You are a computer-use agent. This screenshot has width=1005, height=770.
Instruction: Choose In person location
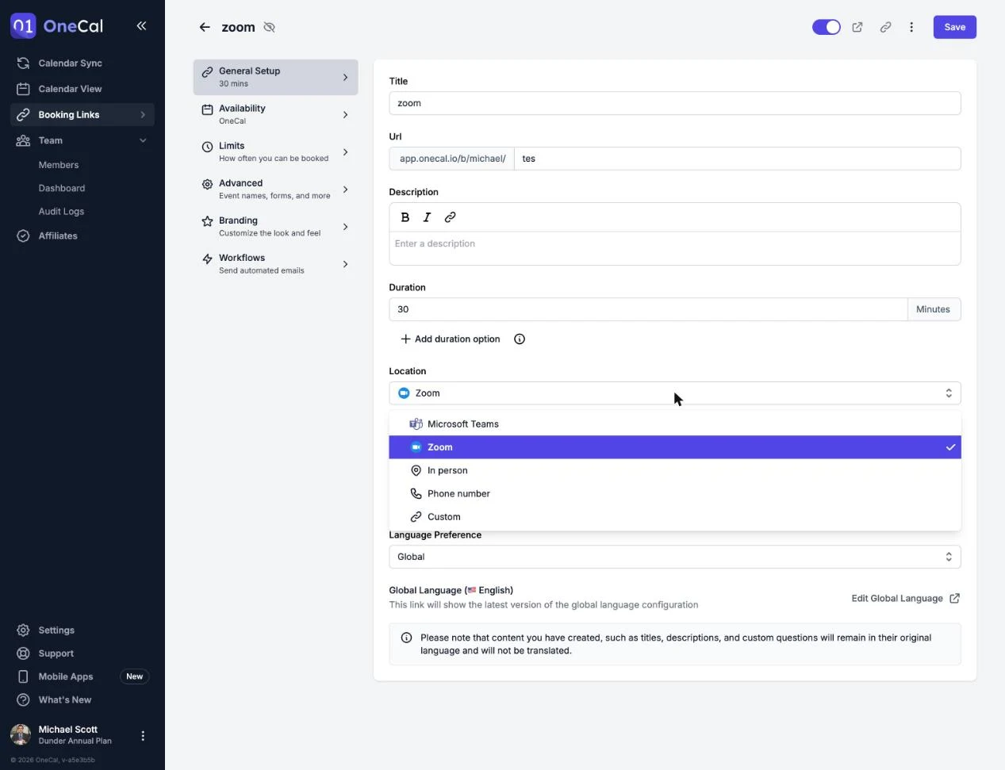coord(674,470)
